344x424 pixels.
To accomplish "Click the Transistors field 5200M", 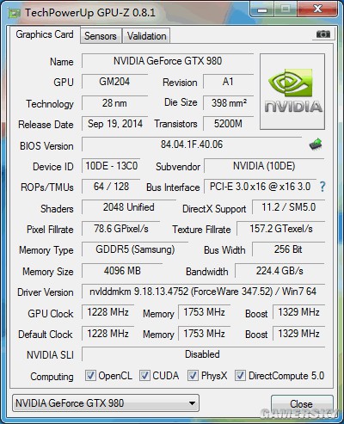I will (228, 124).
